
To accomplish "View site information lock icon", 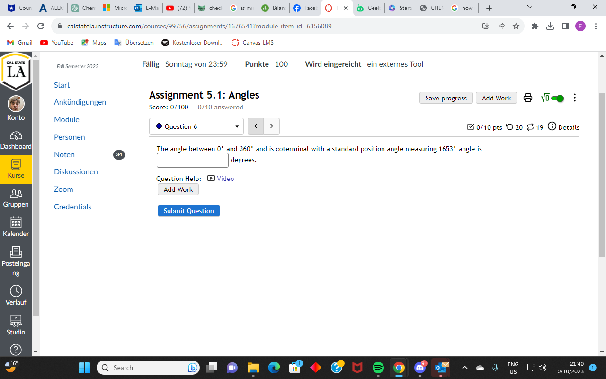I will coord(60,26).
